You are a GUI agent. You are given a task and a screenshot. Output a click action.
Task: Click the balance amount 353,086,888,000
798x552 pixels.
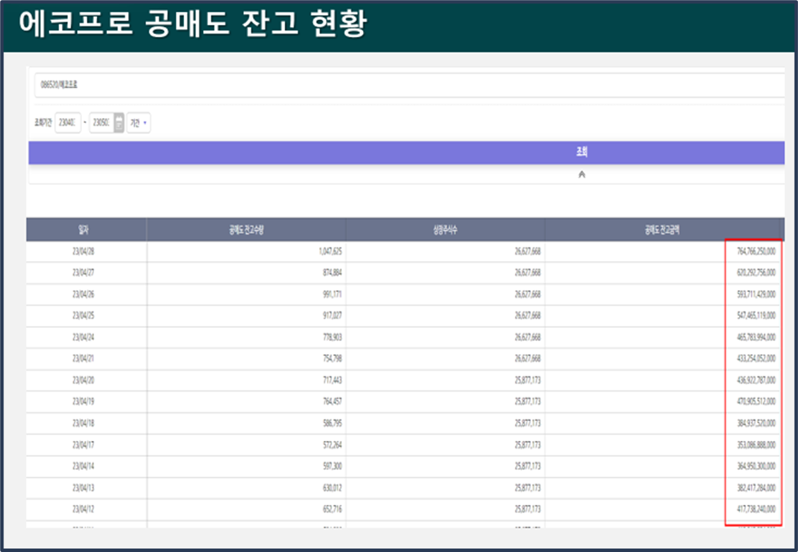point(756,445)
